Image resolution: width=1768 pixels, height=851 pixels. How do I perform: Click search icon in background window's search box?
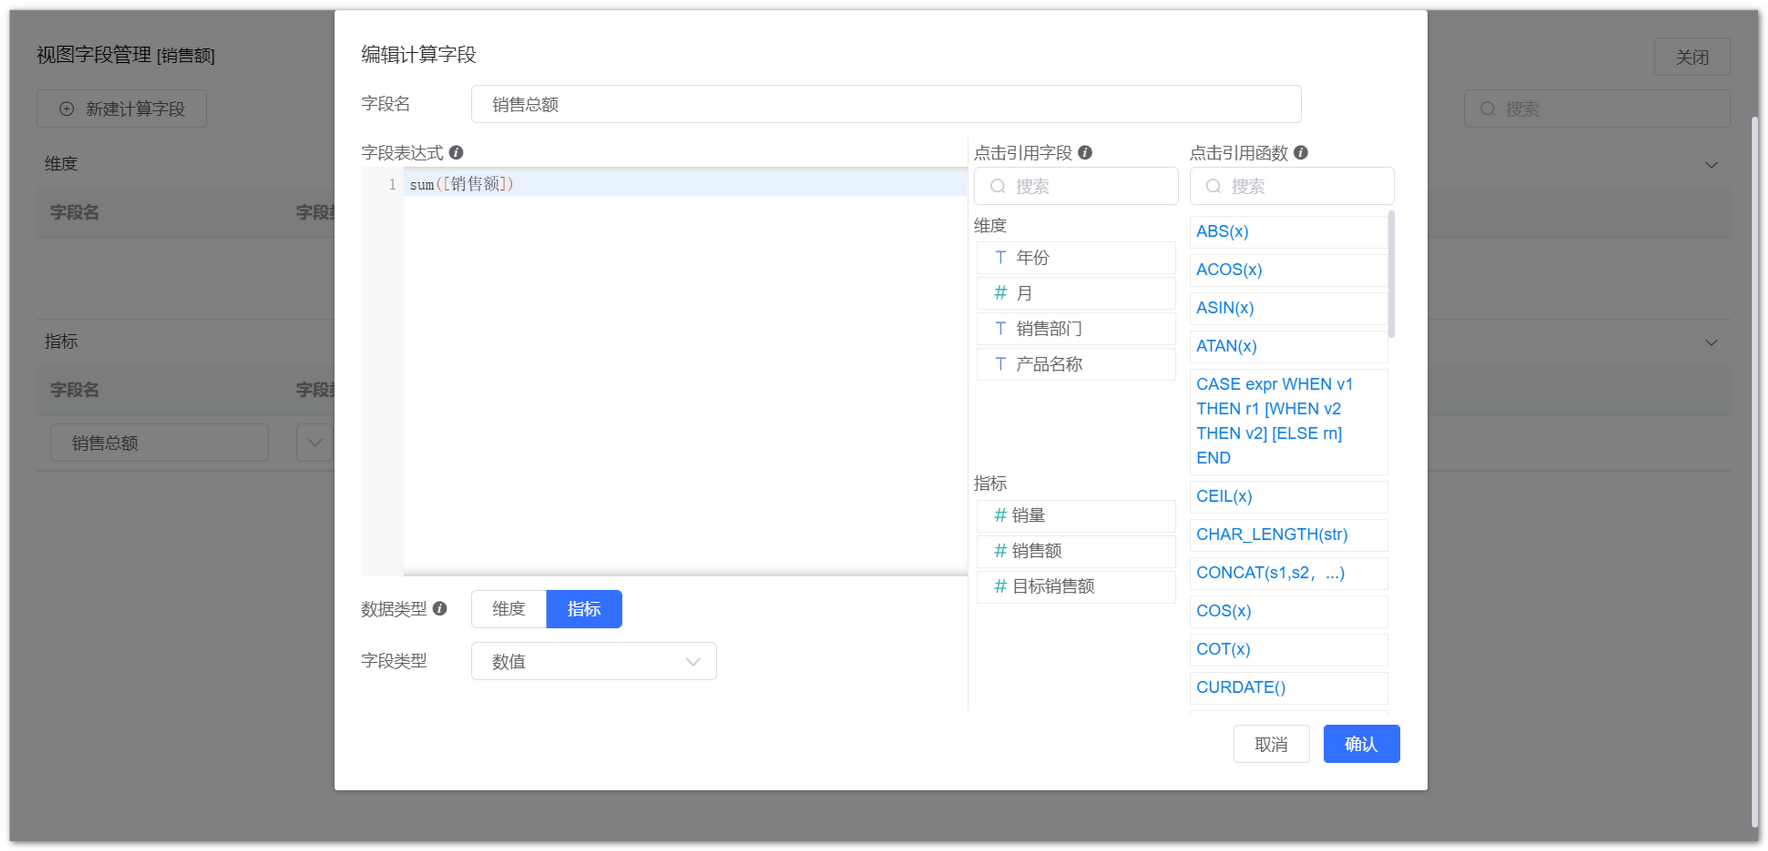point(1487,108)
